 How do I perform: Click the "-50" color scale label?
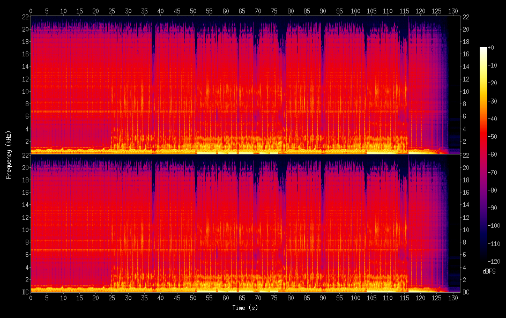[492, 137]
